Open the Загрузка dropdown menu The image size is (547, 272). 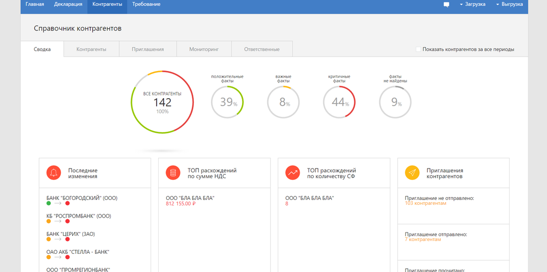tap(472, 4)
